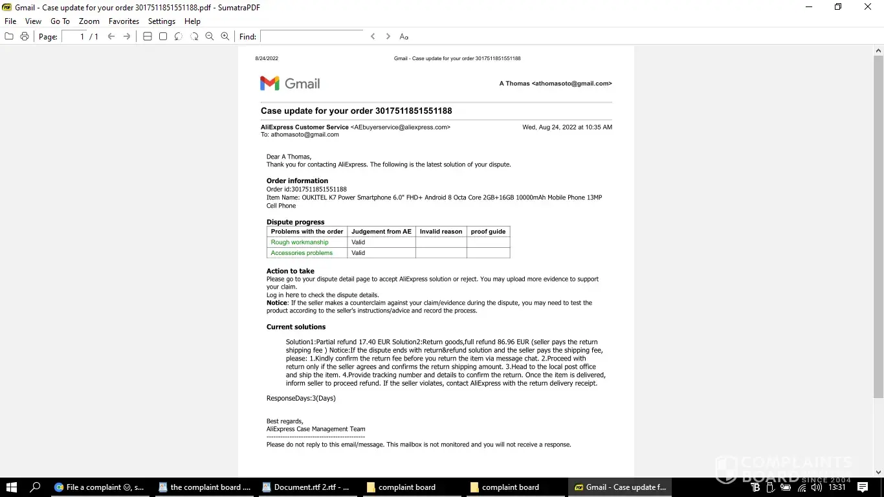The height and width of the screenshot is (497, 884).
Task: Switch to continuous layout view icon
Action: (x=148, y=37)
